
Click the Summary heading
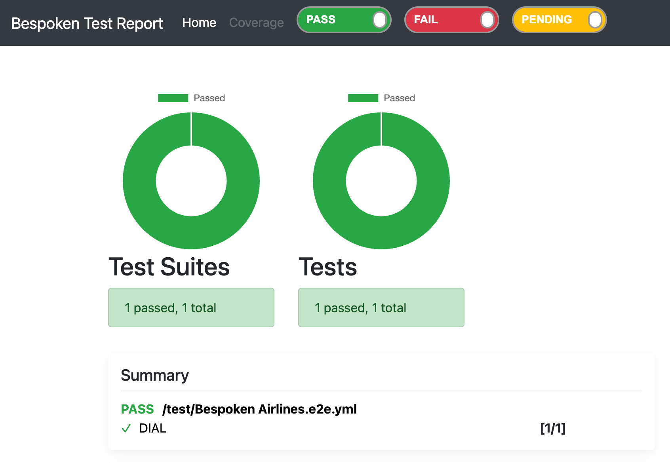tap(155, 376)
